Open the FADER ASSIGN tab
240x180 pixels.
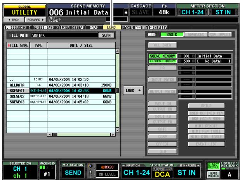(135, 27)
